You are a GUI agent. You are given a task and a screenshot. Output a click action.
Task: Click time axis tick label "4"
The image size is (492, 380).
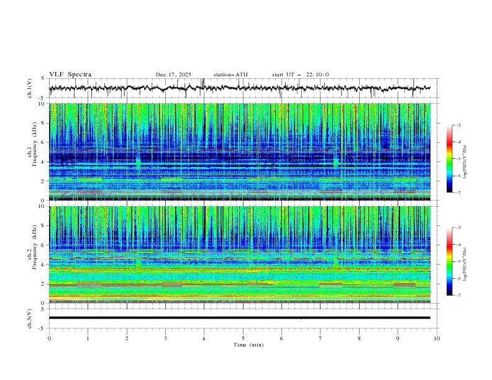(204, 338)
